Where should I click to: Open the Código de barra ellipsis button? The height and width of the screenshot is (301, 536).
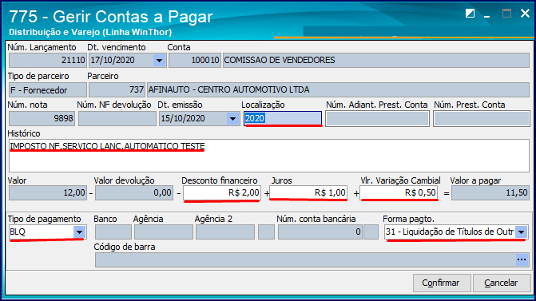tap(522, 260)
